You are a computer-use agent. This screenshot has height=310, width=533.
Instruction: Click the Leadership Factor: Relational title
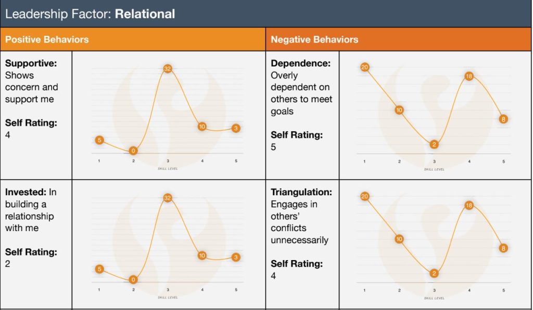coord(90,14)
